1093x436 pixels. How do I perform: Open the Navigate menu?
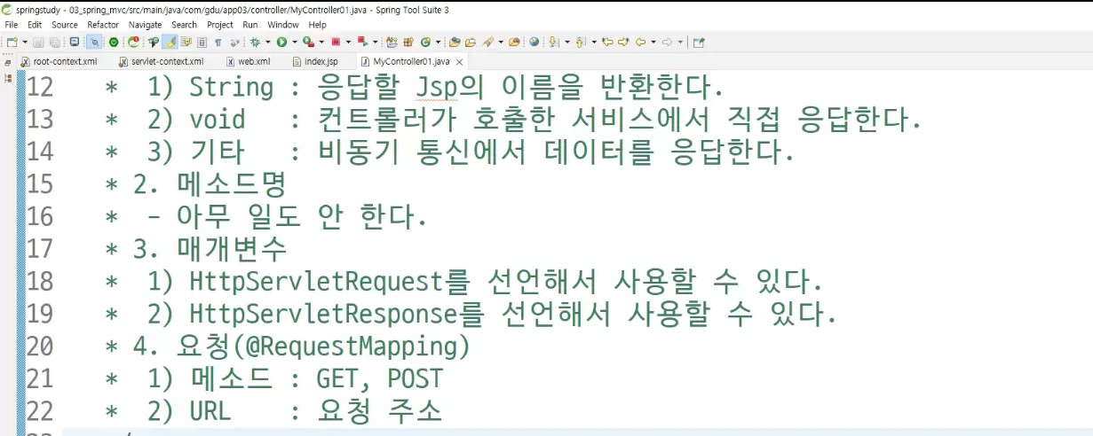click(x=146, y=25)
